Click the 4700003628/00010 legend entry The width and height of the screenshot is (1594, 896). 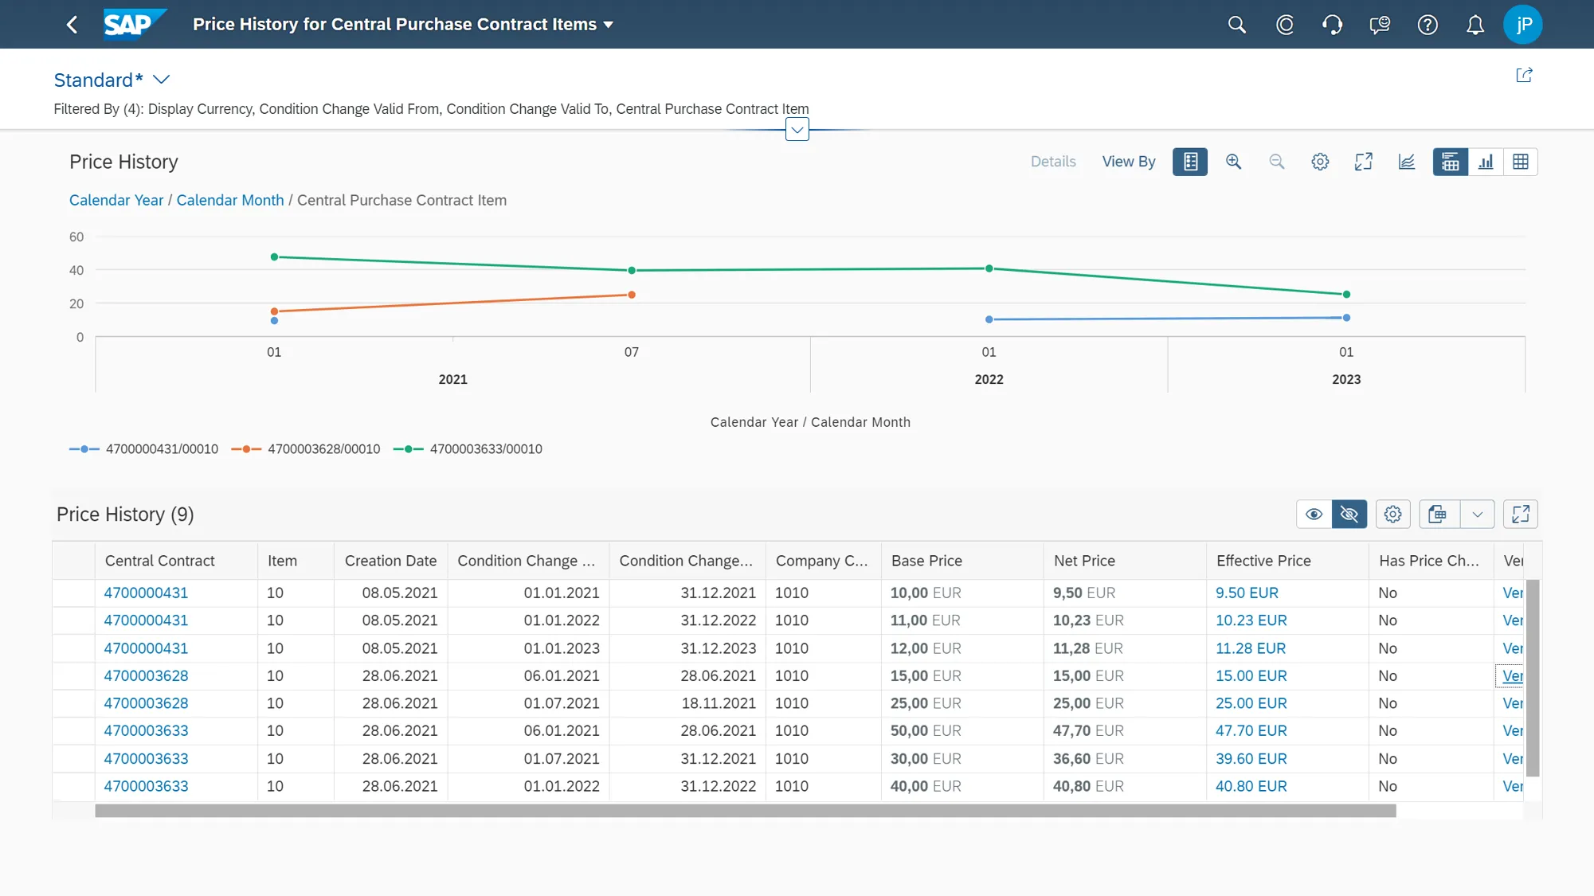pyautogui.click(x=323, y=449)
